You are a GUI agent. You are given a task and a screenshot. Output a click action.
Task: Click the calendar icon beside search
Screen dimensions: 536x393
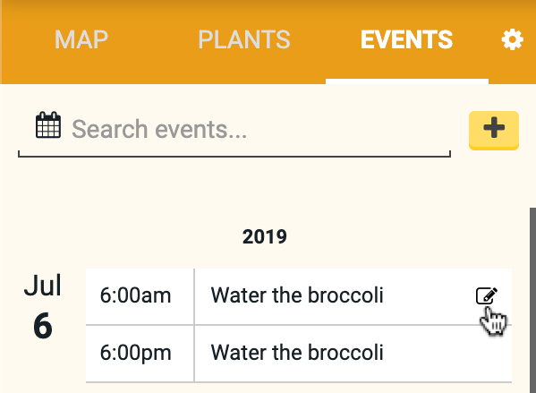(48, 124)
